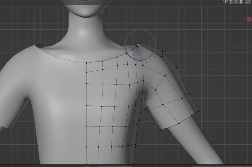
Task: Click red negative X axis gizmo circle
Action: (249, 19)
